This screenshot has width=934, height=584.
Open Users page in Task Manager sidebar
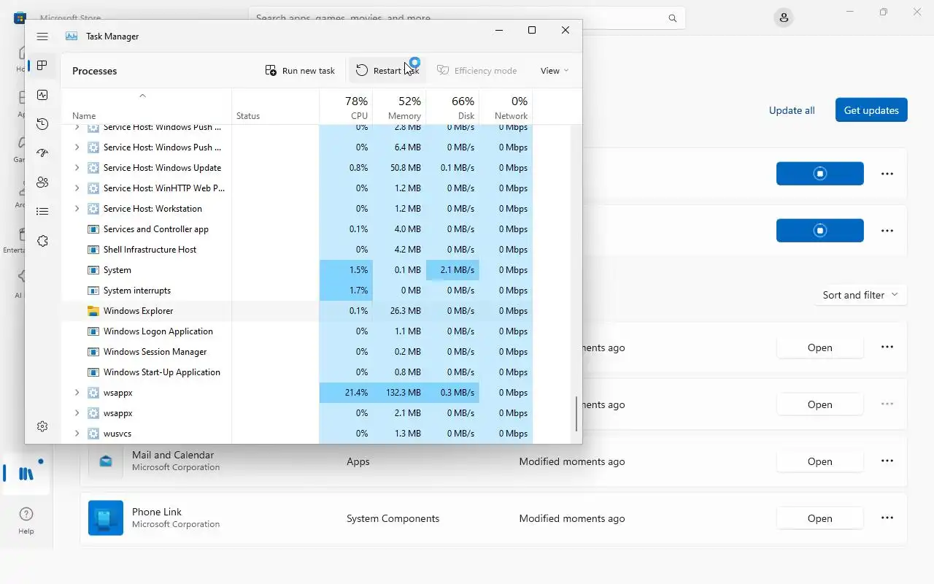click(42, 182)
